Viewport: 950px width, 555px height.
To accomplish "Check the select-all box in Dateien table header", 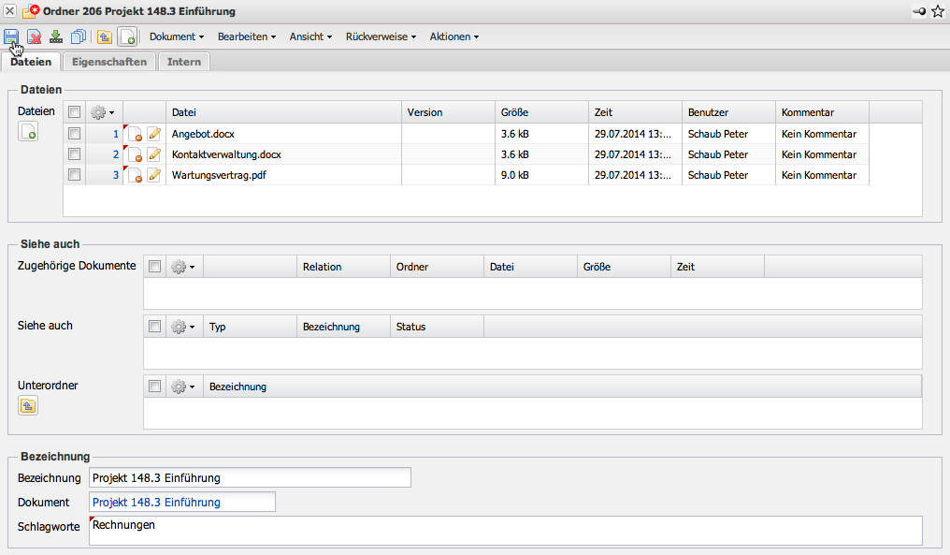I will 75,112.
